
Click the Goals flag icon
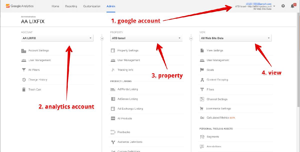click(202, 70)
